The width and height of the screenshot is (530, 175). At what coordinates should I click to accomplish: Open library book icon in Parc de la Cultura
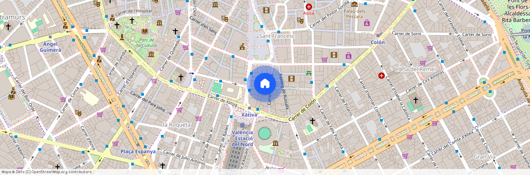[145, 31]
